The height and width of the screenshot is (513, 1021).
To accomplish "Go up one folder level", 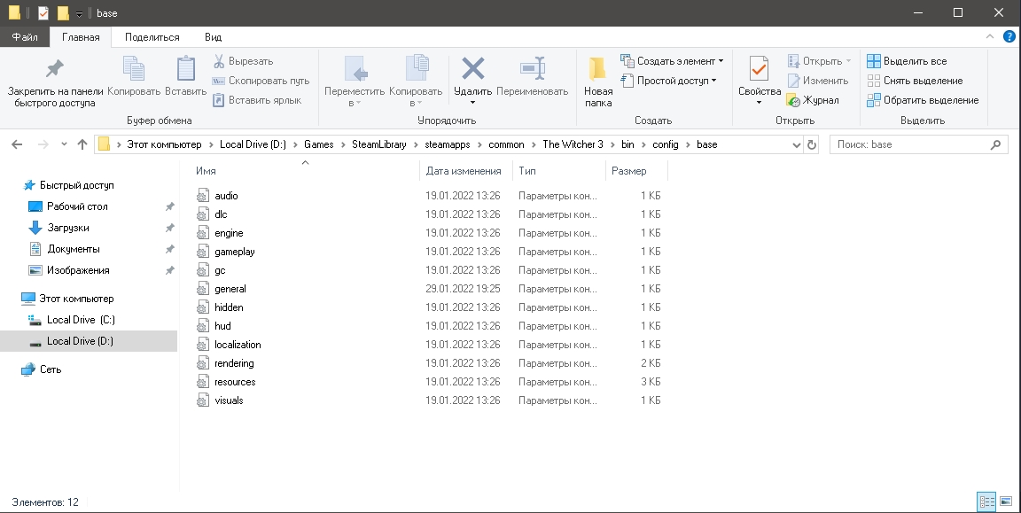I will [x=82, y=144].
